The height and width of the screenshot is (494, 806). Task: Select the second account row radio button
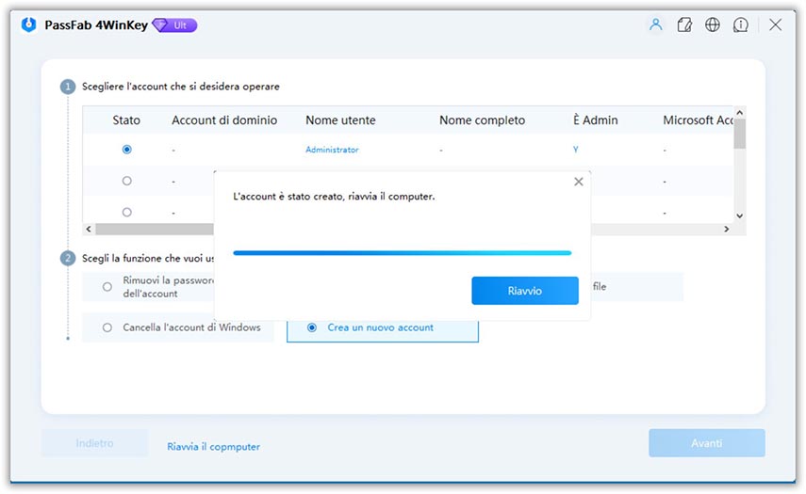tap(127, 181)
